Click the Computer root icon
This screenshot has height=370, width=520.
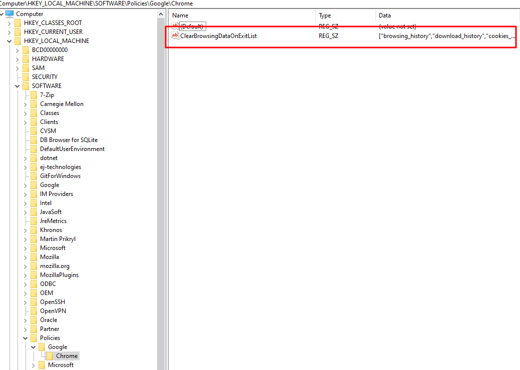[10, 14]
